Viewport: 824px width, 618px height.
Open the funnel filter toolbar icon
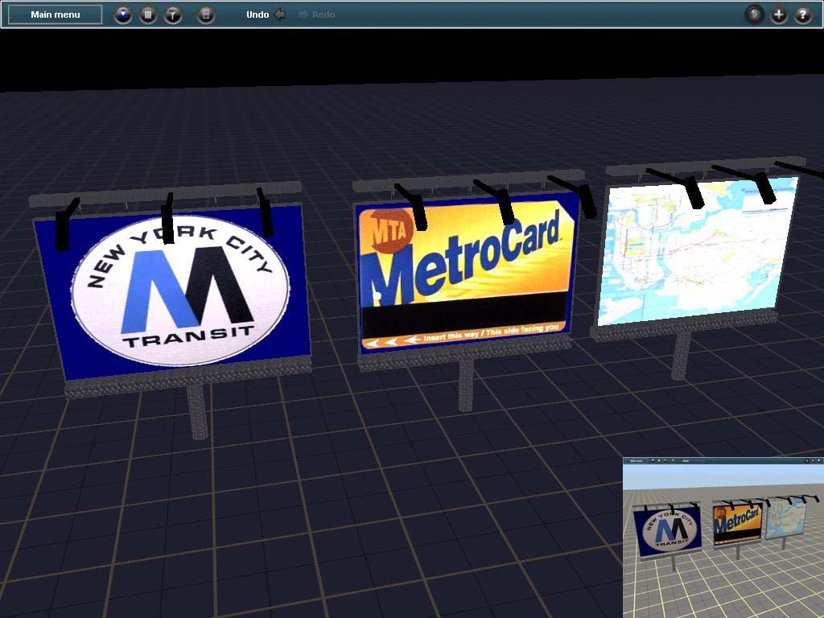(173, 14)
